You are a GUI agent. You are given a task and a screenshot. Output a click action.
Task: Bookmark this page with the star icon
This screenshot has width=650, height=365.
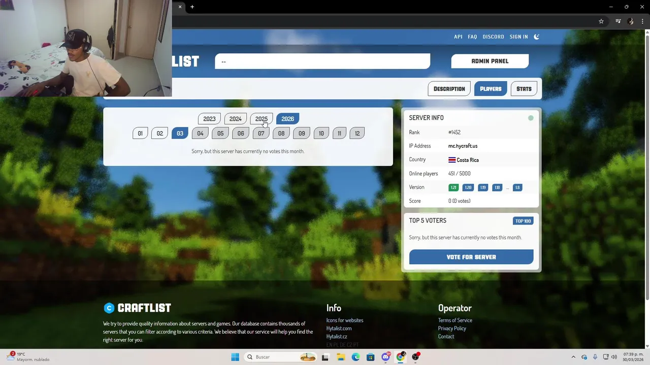pyautogui.click(x=601, y=21)
